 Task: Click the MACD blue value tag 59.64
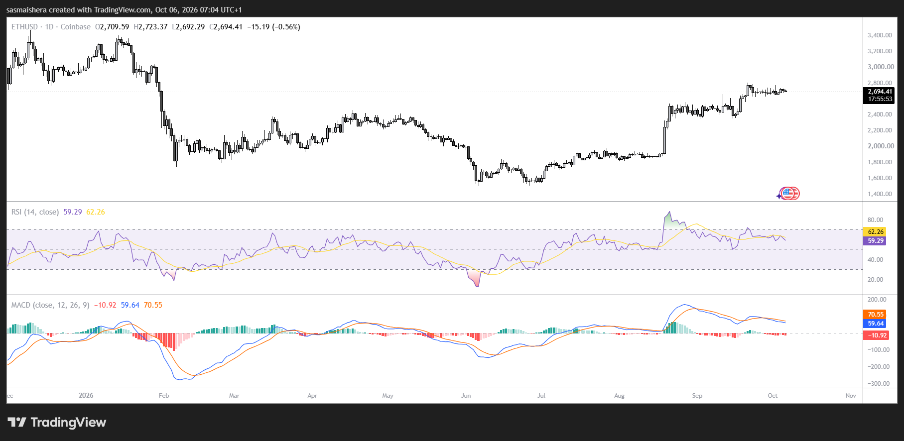875,324
